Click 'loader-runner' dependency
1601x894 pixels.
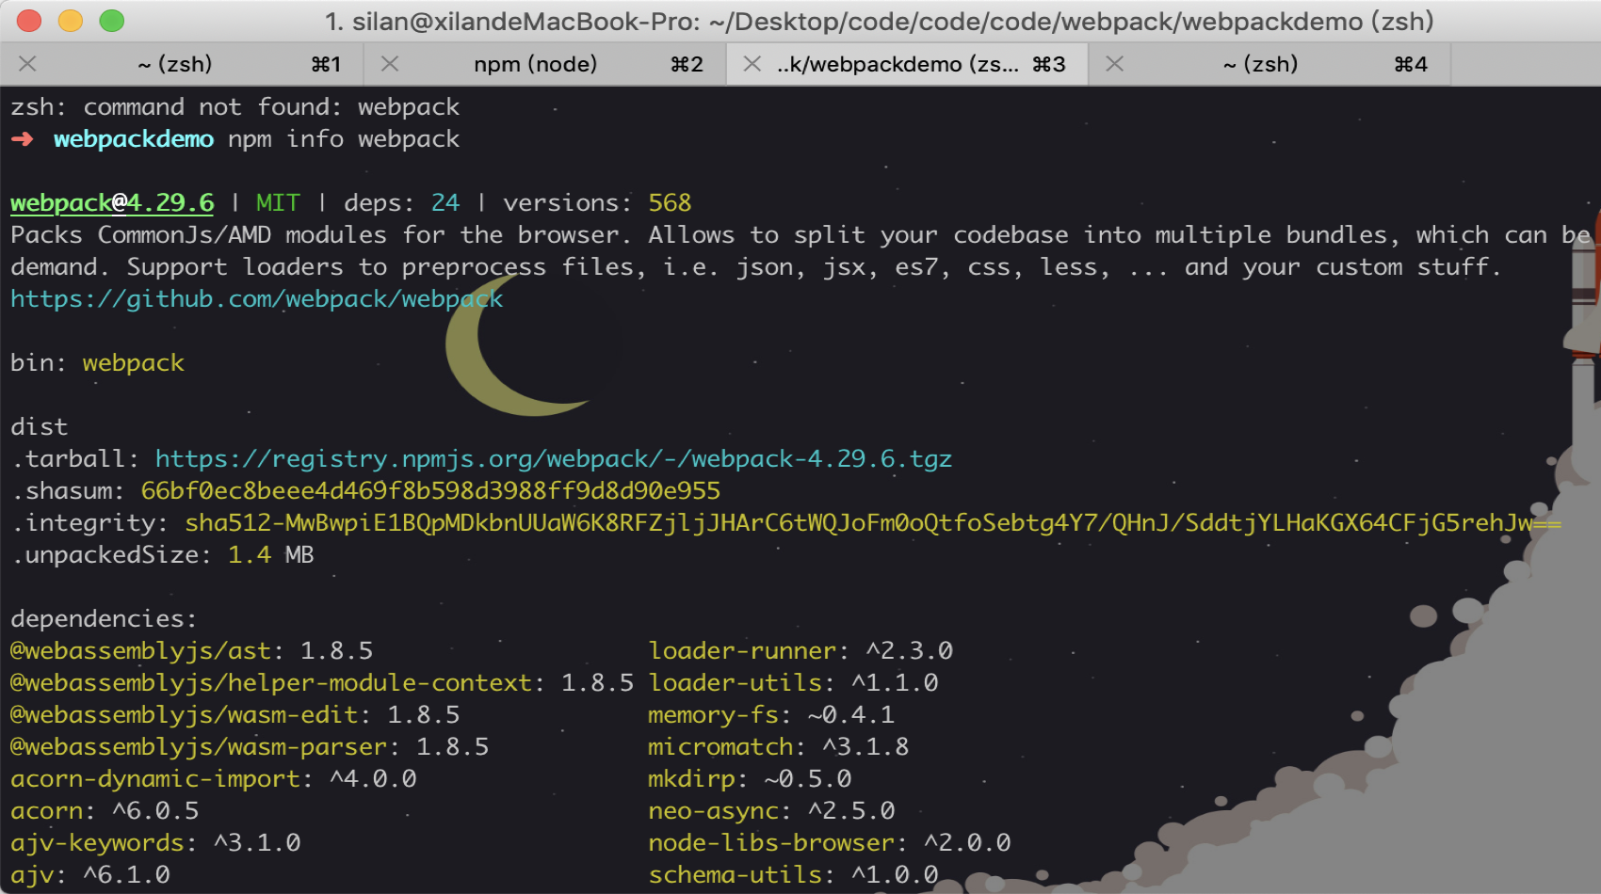coord(742,651)
